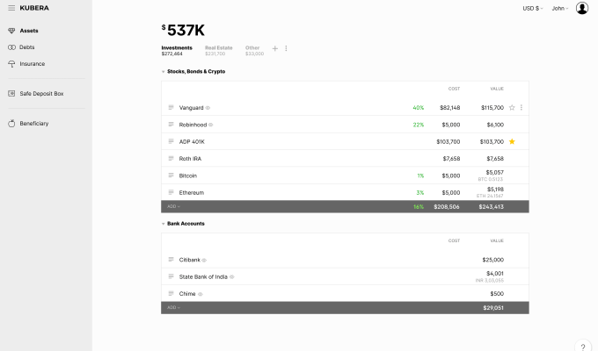Select the Vanguard account name

[x=192, y=108]
